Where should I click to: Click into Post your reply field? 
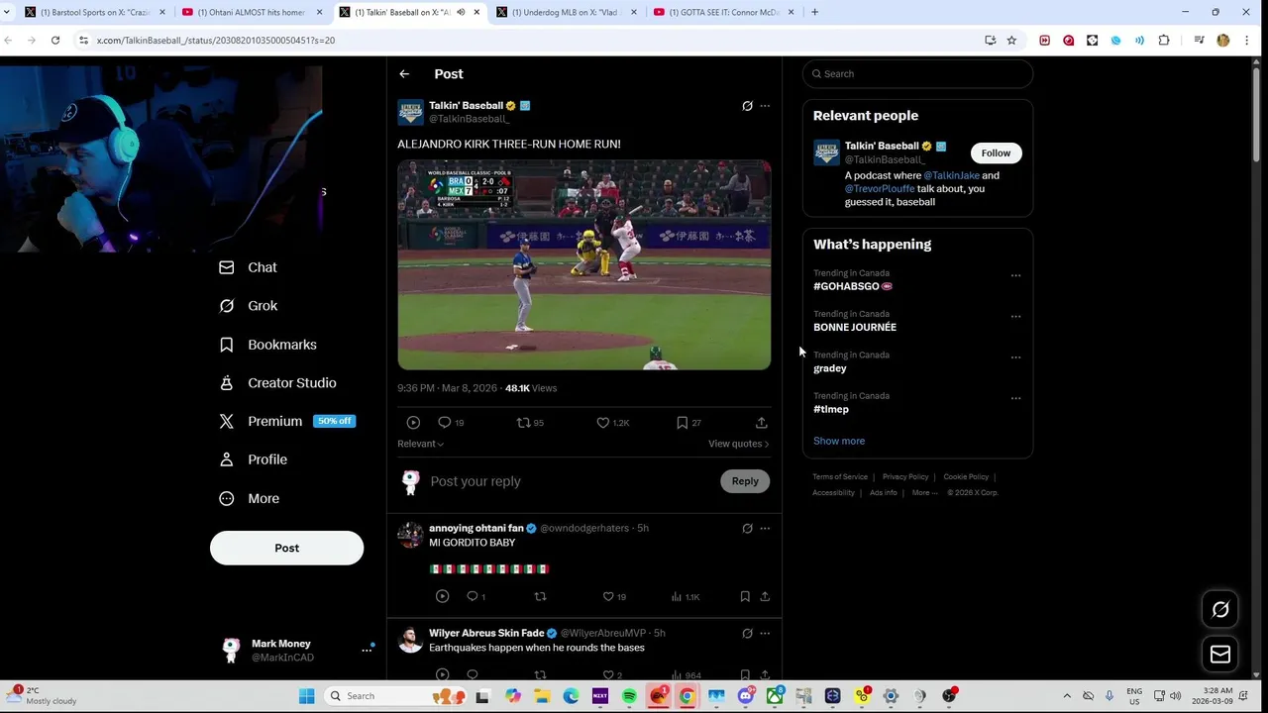[570, 481]
